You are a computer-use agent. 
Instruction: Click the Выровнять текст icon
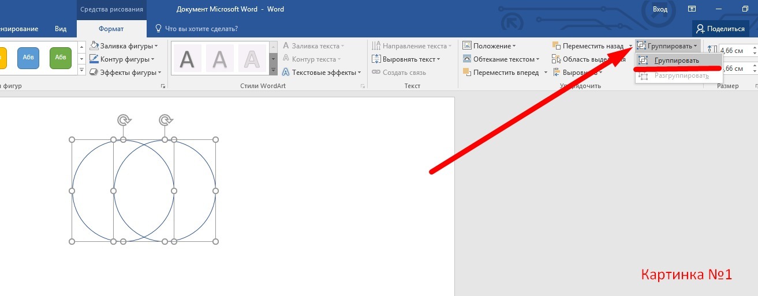click(x=377, y=59)
